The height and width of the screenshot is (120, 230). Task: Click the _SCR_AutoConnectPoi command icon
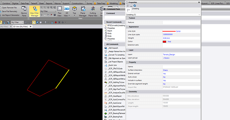point(106,99)
